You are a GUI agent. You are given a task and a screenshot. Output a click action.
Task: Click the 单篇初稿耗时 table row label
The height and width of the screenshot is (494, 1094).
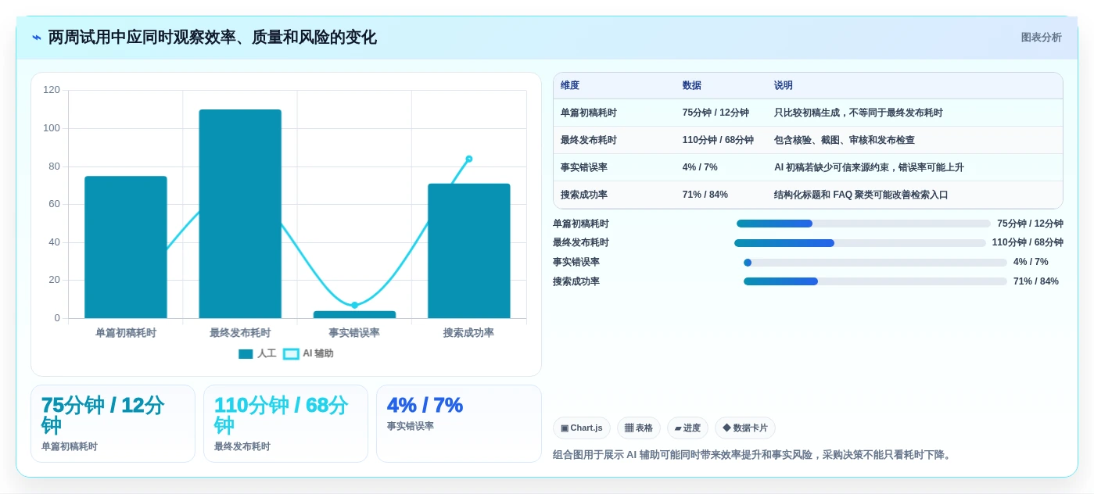589,113
